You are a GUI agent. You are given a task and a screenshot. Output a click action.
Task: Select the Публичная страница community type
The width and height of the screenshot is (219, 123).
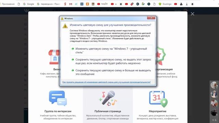108,105
